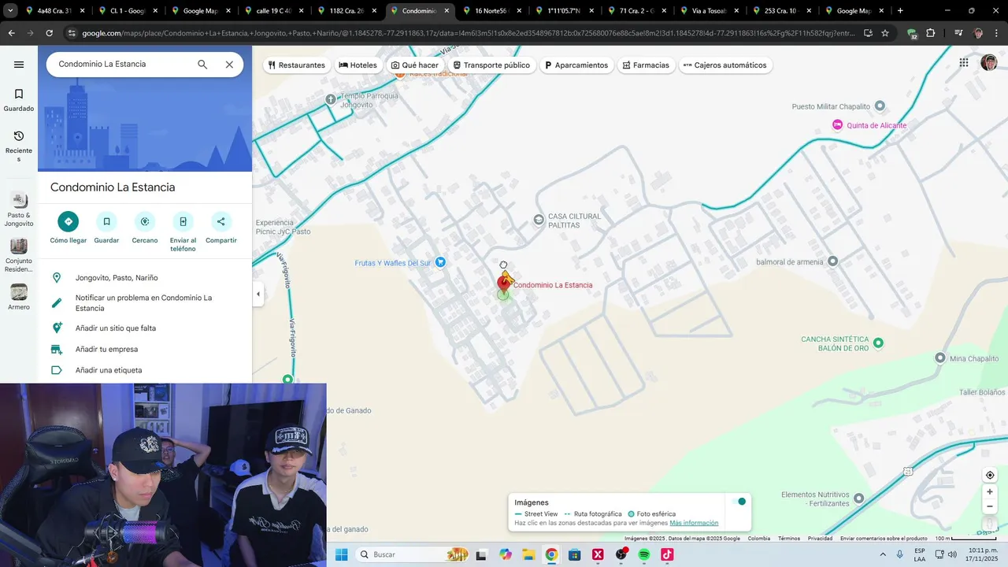Select CASA CILTURAL PALTITAS marker
Screen dimensions: 1008x567
pyautogui.click(x=539, y=220)
